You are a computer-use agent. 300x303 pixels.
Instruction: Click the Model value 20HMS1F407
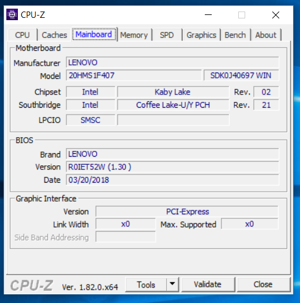tap(133, 75)
